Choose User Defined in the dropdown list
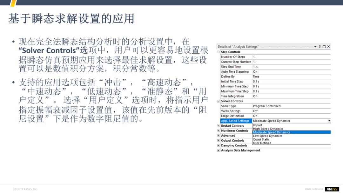The height and width of the screenshot is (193, 343). (x=262, y=143)
